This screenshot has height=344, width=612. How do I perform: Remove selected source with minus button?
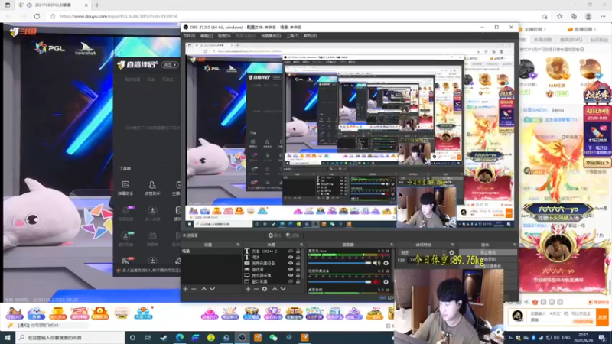tap(256, 289)
